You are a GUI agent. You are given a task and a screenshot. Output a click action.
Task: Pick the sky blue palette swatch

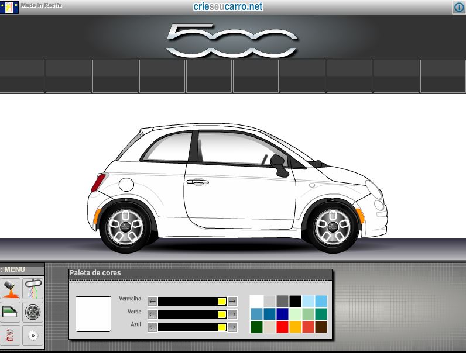pyautogui.click(x=321, y=301)
